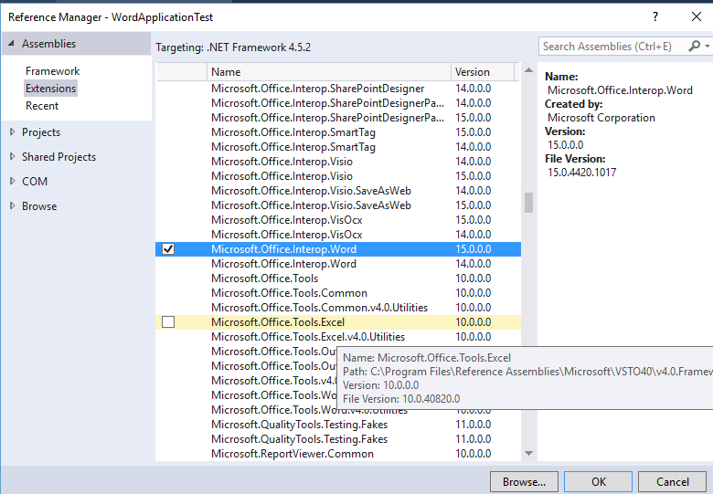Viewport: 713px width, 494px height.
Task: Select Microsoft.Office.Interop.VisOcx version 15.0.0.0
Action: [338, 220]
